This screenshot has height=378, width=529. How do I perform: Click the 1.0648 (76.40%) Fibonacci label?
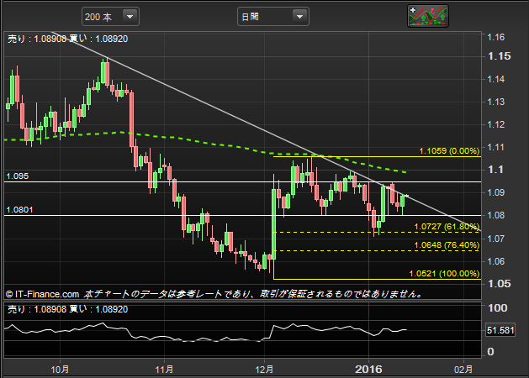(x=447, y=245)
